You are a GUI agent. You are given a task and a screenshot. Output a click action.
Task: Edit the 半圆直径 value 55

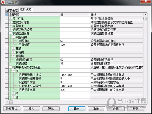[75, 41]
